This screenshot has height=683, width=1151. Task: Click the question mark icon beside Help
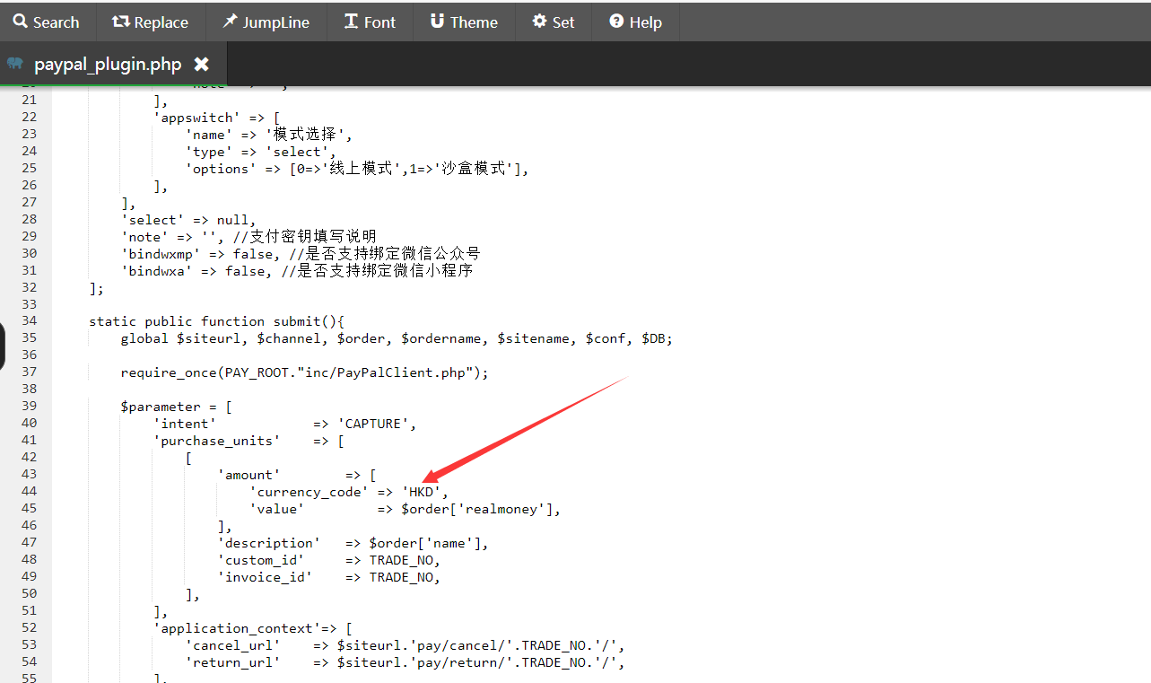tap(616, 22)
